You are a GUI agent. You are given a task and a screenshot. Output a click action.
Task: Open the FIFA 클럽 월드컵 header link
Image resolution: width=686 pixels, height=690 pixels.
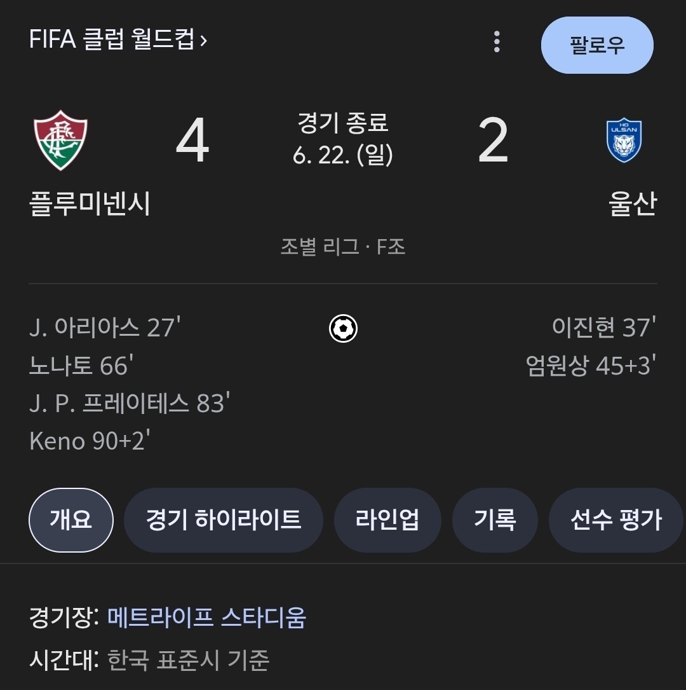coord(111,40)
